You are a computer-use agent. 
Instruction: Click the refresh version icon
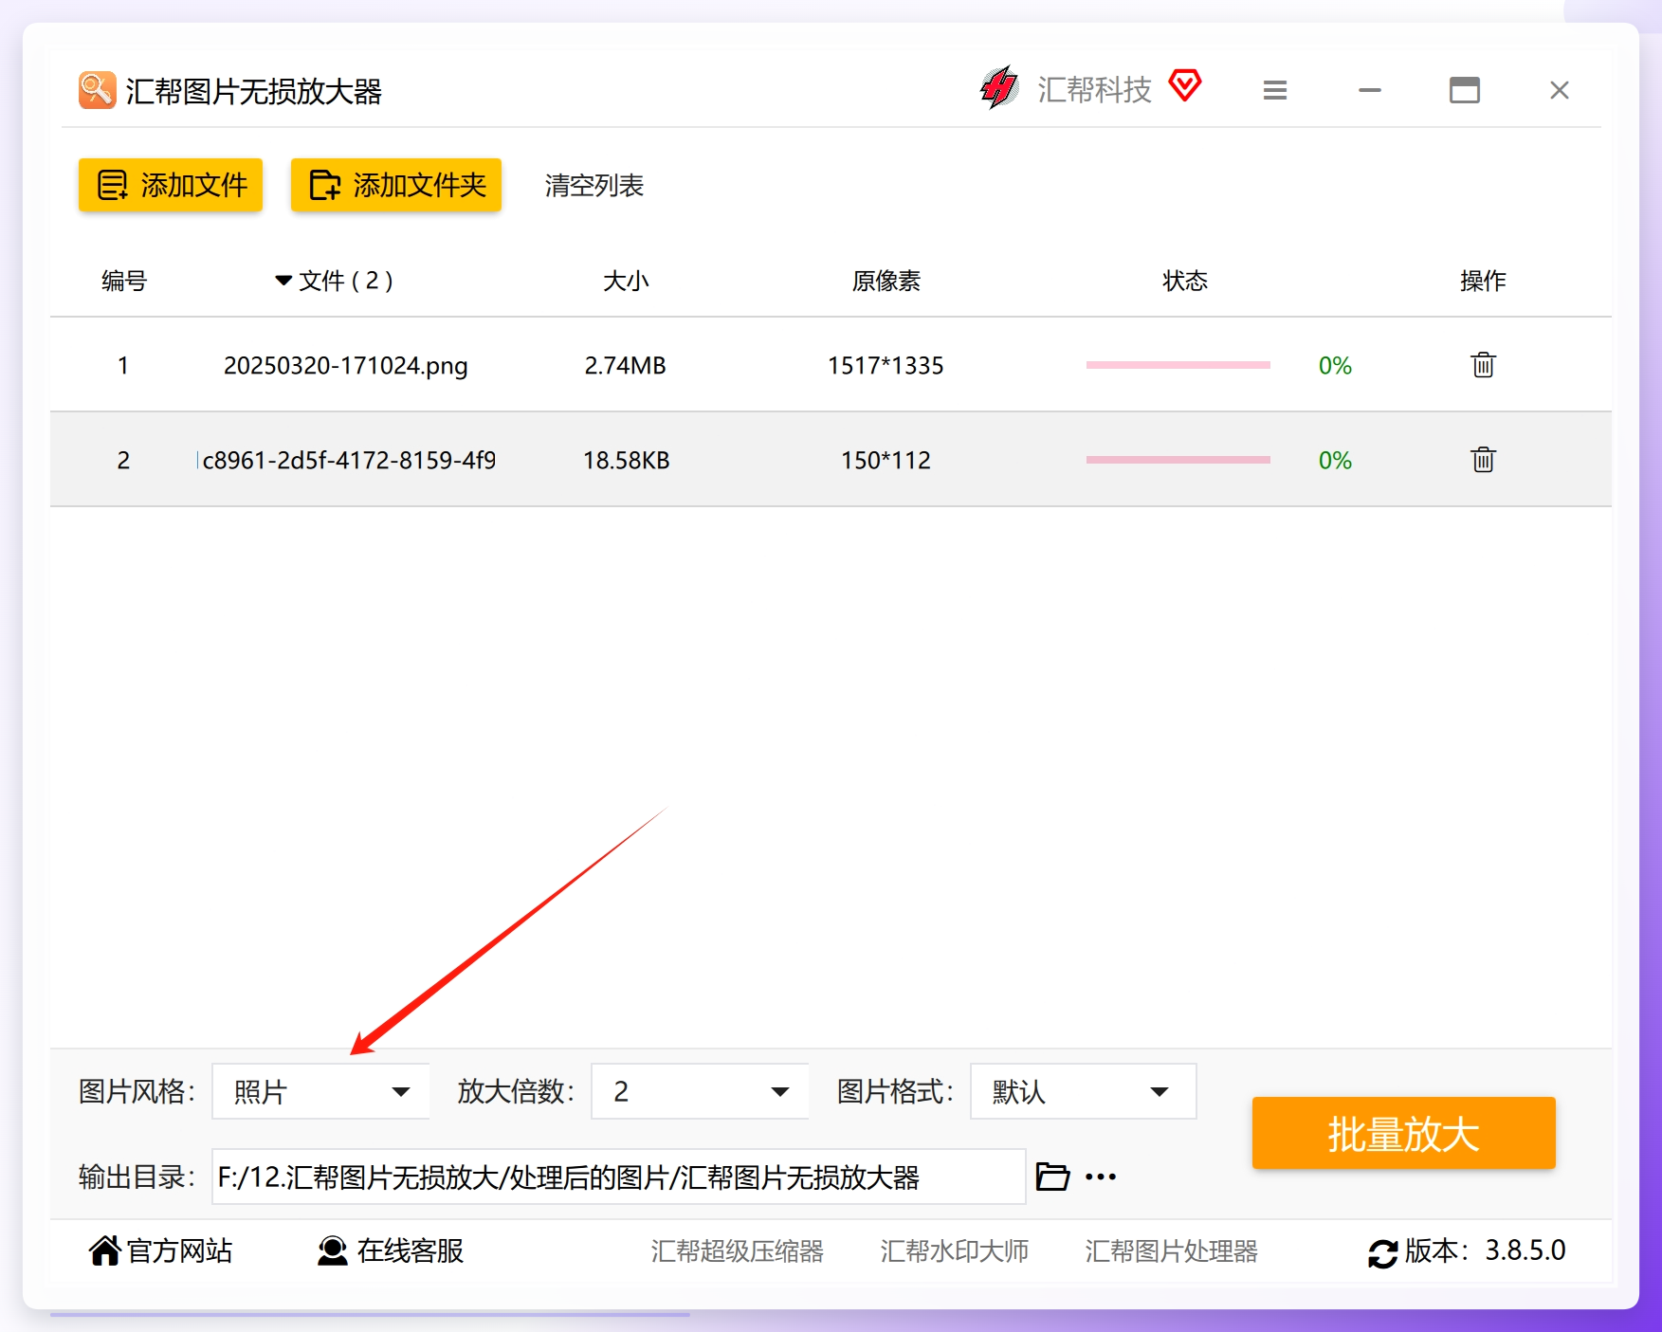(1382, 1253)
